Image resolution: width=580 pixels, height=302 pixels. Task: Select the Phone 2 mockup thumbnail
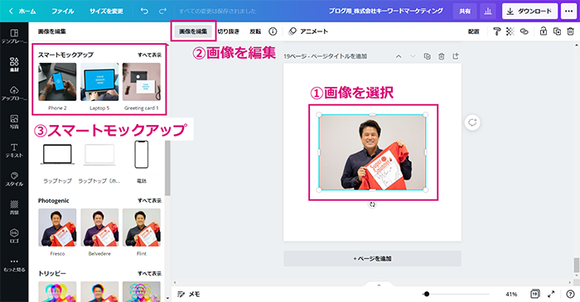57,82
